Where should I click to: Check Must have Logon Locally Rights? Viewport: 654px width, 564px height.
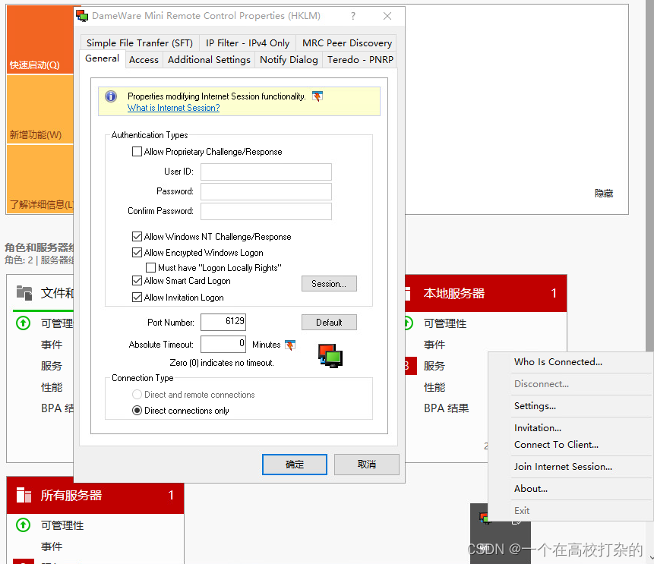150,267
